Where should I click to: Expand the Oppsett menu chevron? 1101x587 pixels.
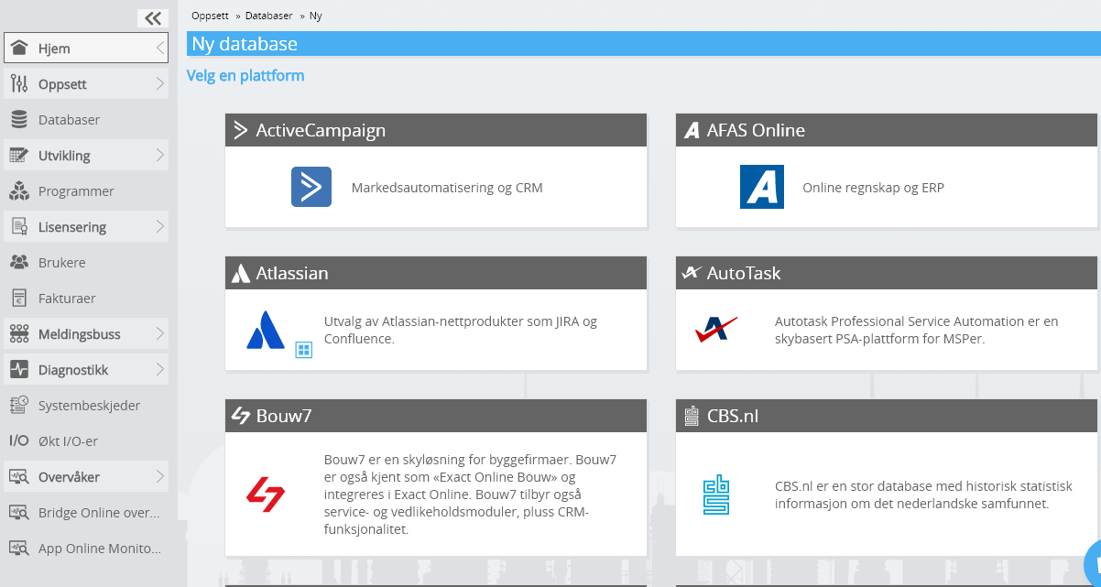159,84
